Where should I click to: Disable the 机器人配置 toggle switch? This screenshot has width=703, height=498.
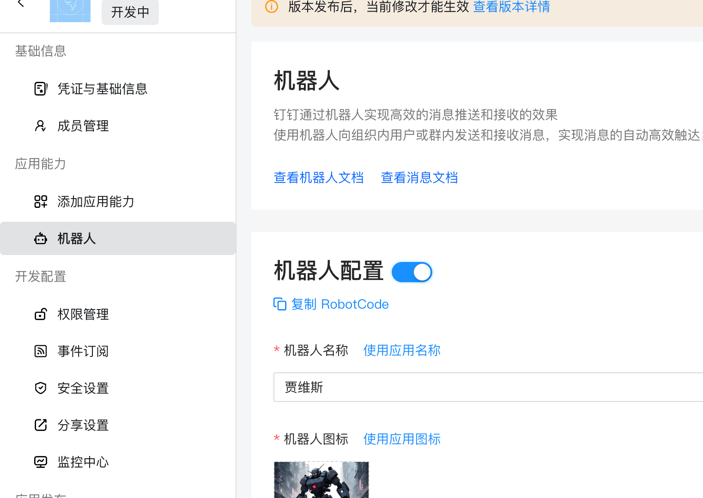click(412, 272)
